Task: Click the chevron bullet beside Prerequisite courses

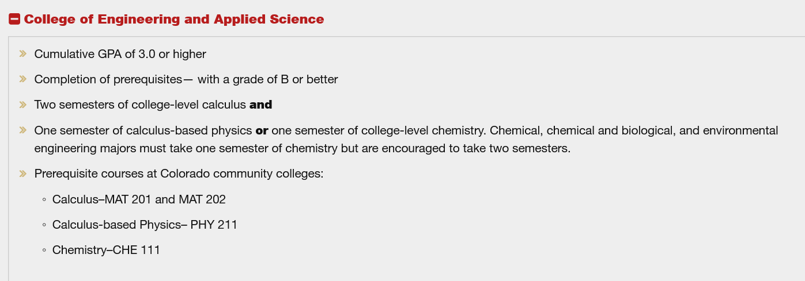Action: pyautogui.click(x=23, y=174)
